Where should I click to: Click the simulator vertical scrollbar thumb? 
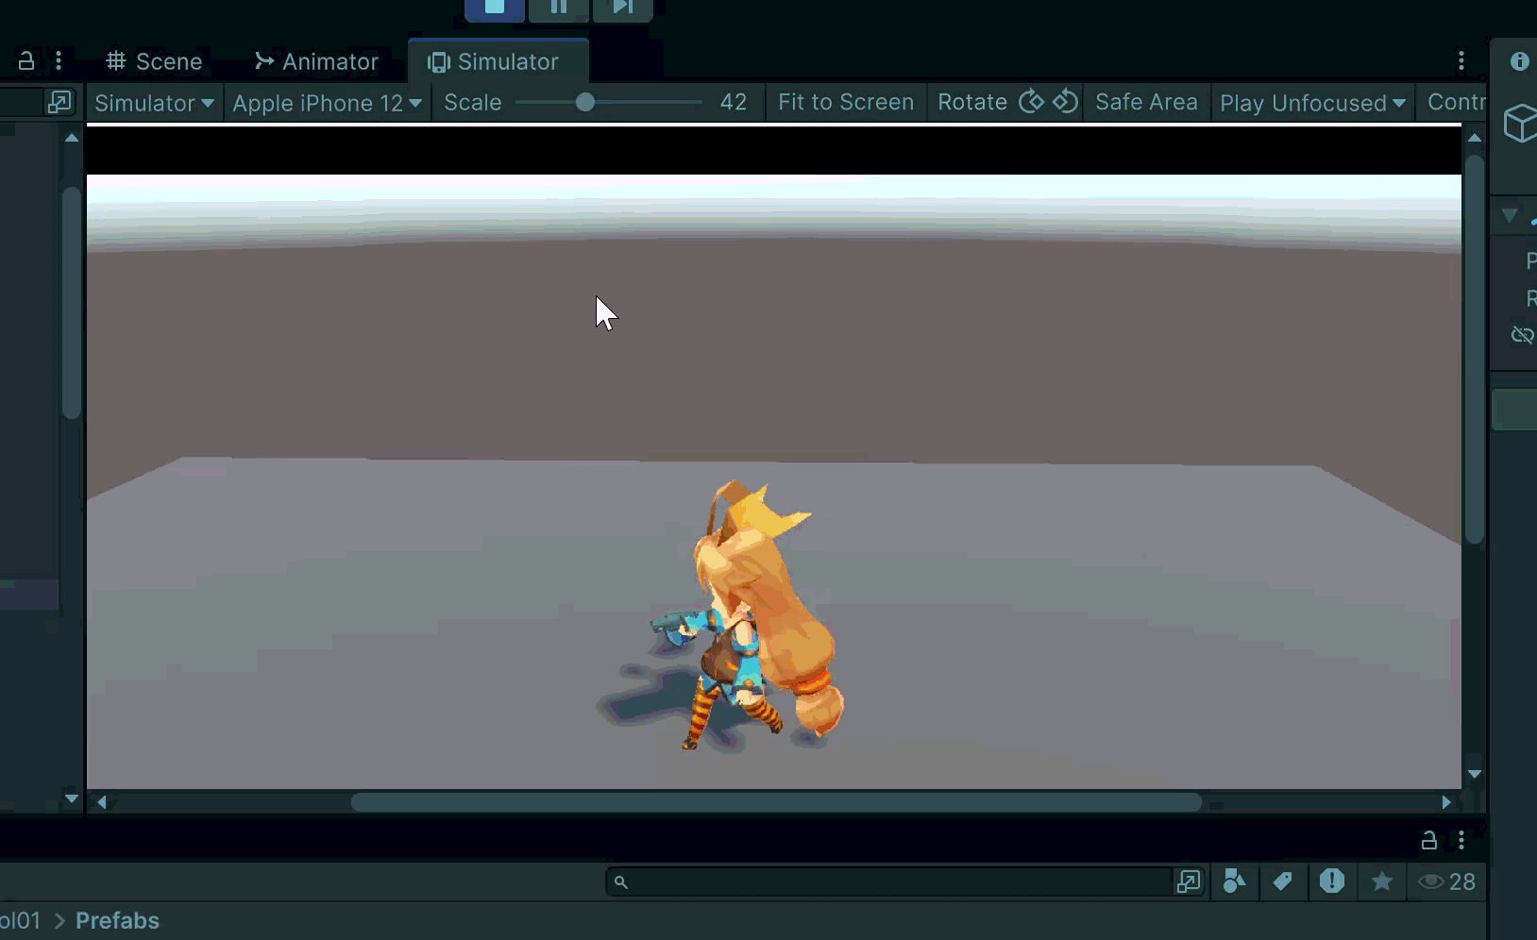[x=1475, y=349]
